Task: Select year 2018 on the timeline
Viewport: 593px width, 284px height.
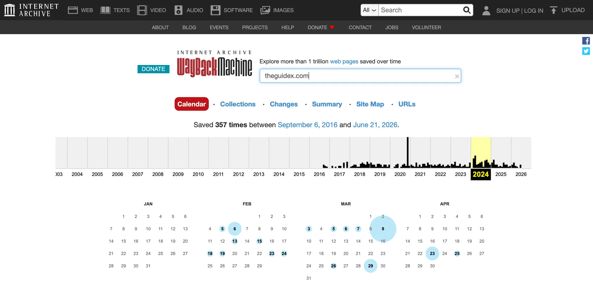Action: [360, 174]
